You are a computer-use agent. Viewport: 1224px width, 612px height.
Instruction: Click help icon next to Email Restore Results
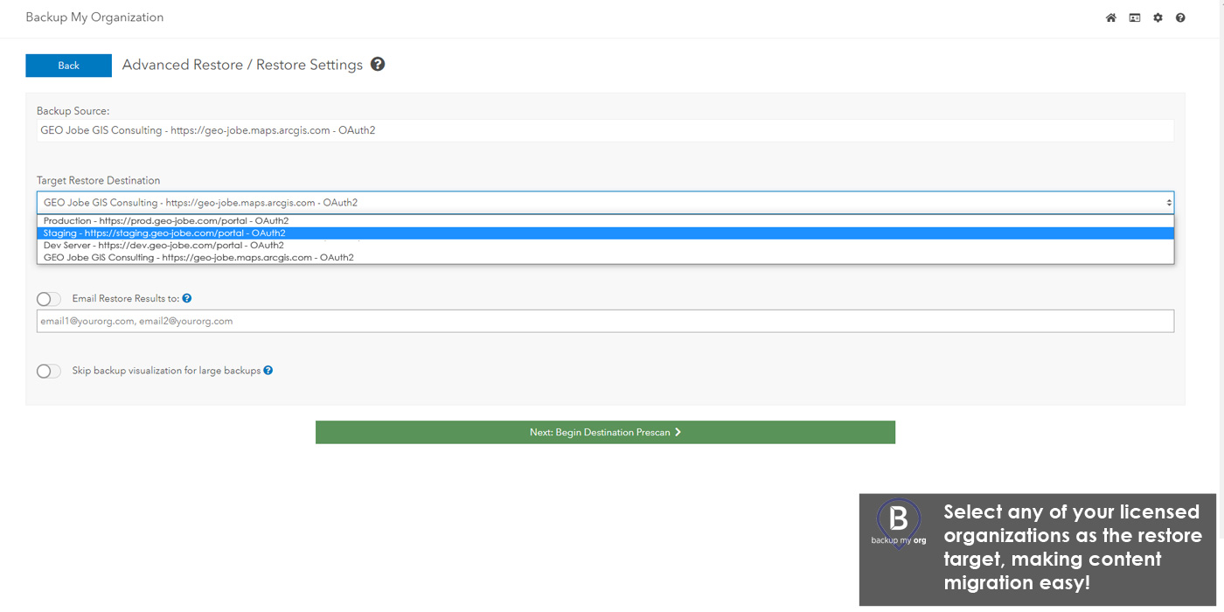tap(187, 299)
